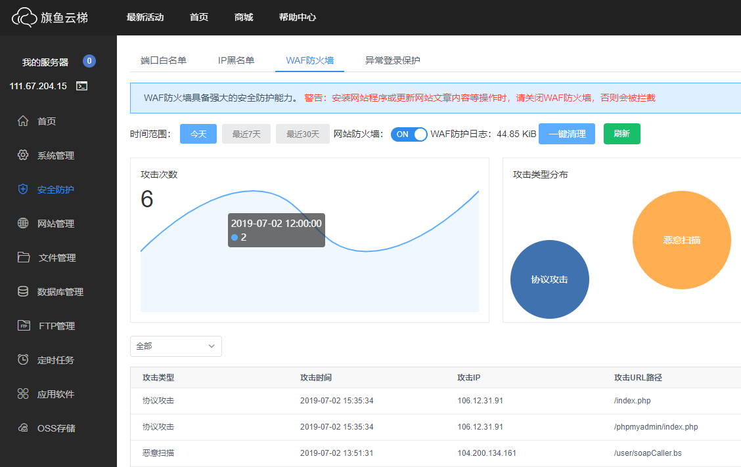Open 文件管理 label in the sidebar
The width and height of the screenshot is (741, 467).
(x=57, y=258)
